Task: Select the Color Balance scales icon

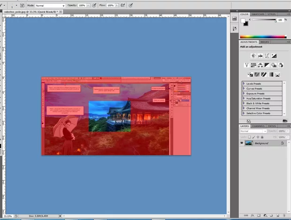Action: 260,65
